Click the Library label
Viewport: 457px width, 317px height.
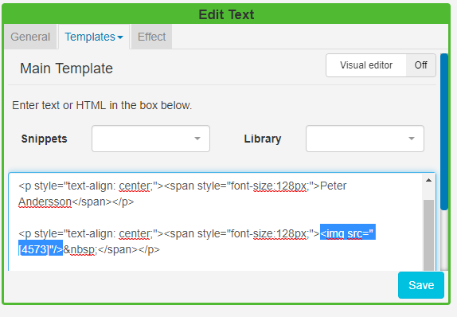pyautogui.click(x=263, y=139)
